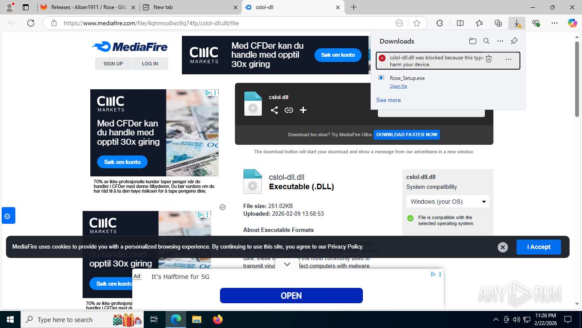Click DOWNLOAD FASTER NOW button
Screen dimensions: 582x328
(x=407, y=135)
